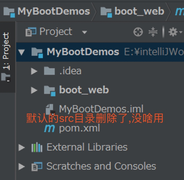Click the Maven m icon beside pom.xml
Screen dimensions: 184x180
[x=49, y=128]
